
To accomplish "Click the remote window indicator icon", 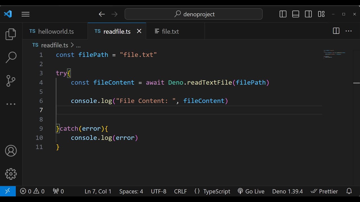I will tap(8, 191).
